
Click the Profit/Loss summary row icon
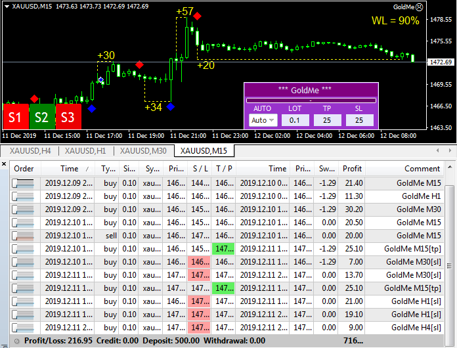coord(17,341)
